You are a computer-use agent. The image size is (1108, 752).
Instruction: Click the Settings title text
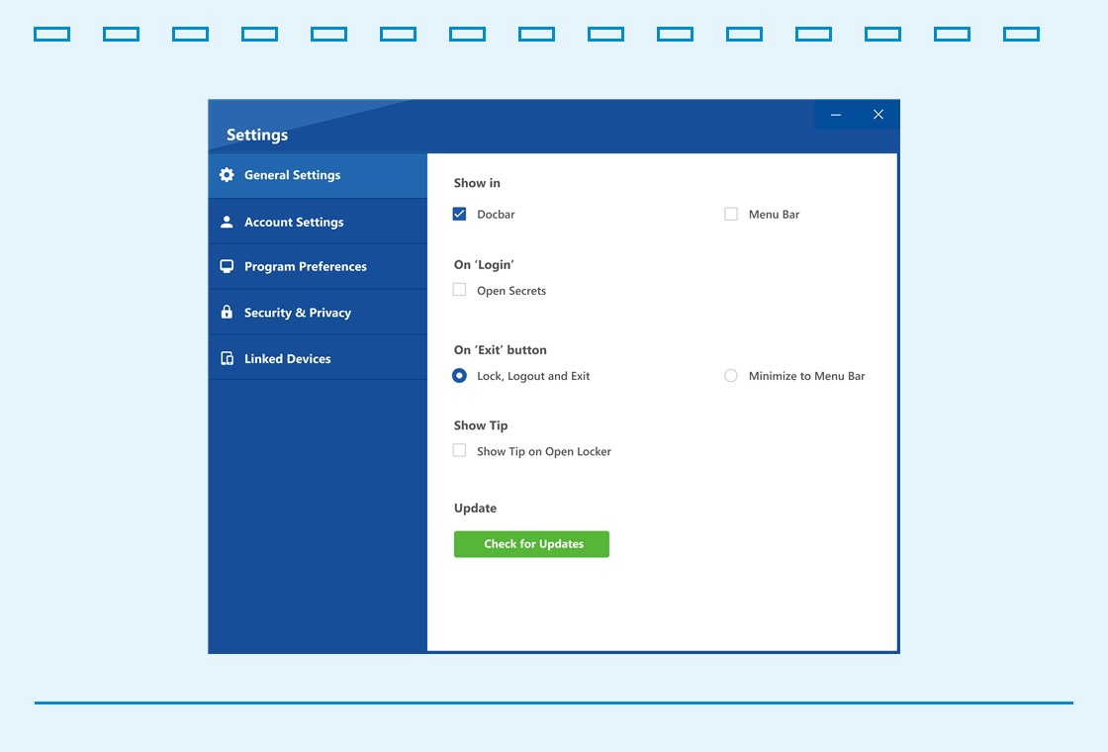(x=257, y=135)
